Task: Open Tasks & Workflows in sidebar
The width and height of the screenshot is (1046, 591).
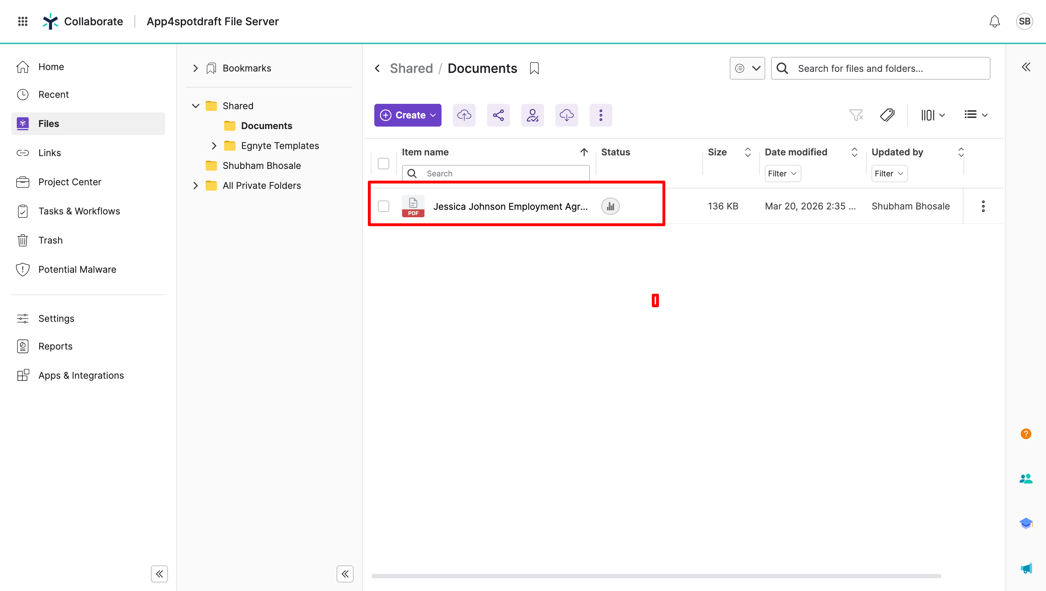Action: pyautogui.click(x=79, y=211)
